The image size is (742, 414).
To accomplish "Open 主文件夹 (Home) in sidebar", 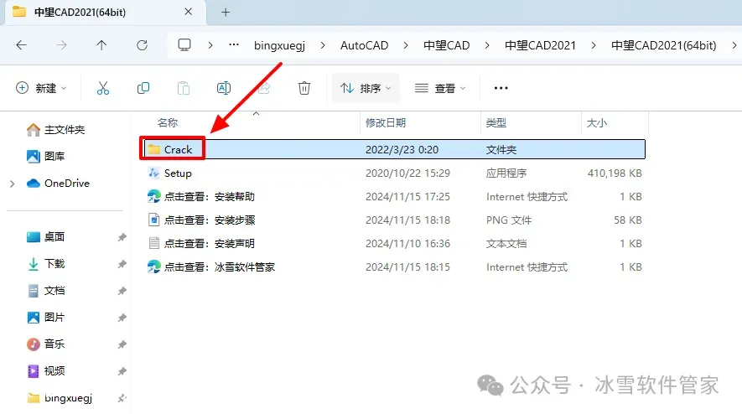I will click(56, 130).
